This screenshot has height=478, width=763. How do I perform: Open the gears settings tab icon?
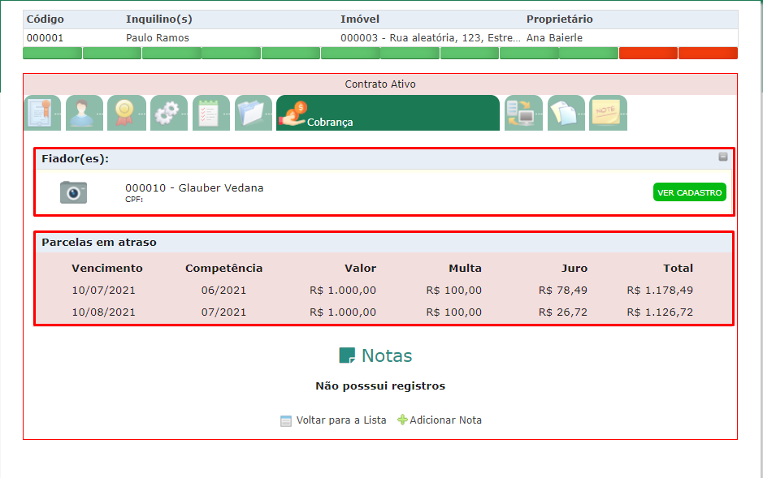click(x=168, y=113)
